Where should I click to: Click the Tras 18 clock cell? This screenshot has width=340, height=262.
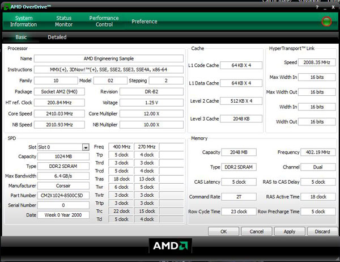click(121, 179)
